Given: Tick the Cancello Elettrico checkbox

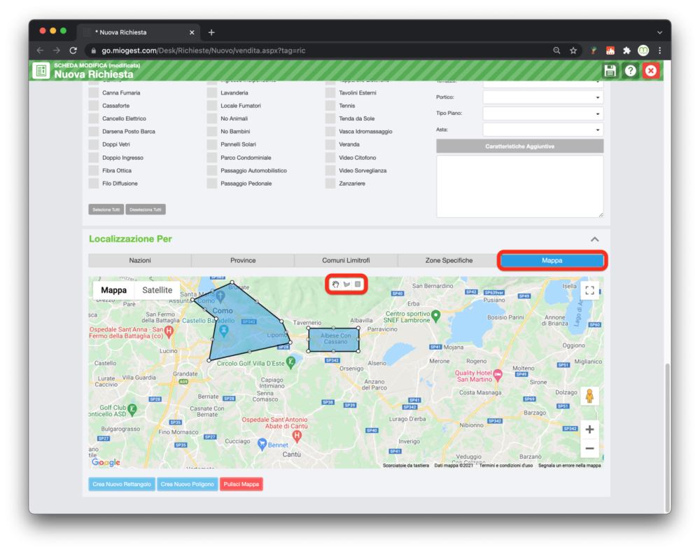Looking at the screenshot, I should (x=93, y=119).
